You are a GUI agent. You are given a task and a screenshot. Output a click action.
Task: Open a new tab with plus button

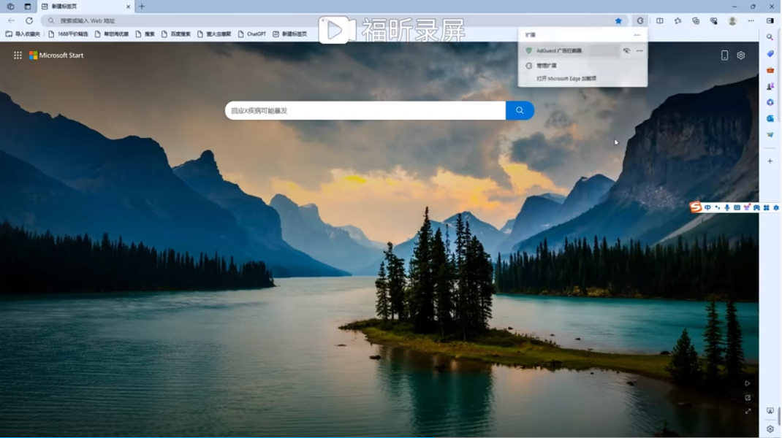click(142, 7)
